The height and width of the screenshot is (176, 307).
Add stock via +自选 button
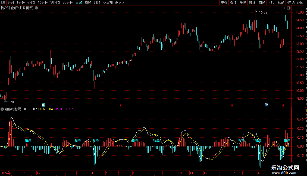(x=290, y=2)
